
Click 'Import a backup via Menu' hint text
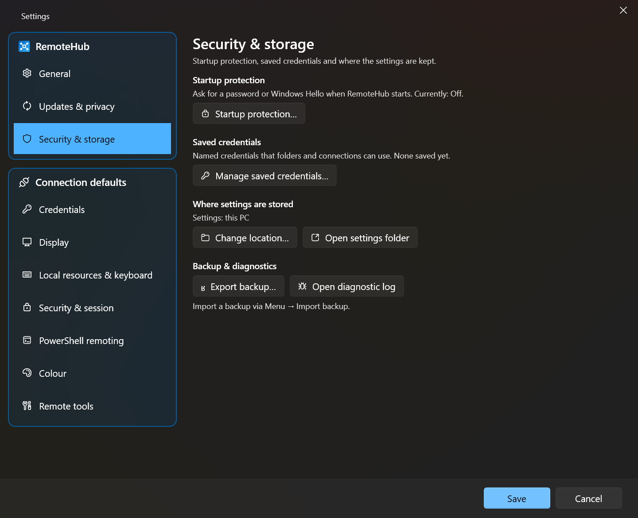coord(271,306)
